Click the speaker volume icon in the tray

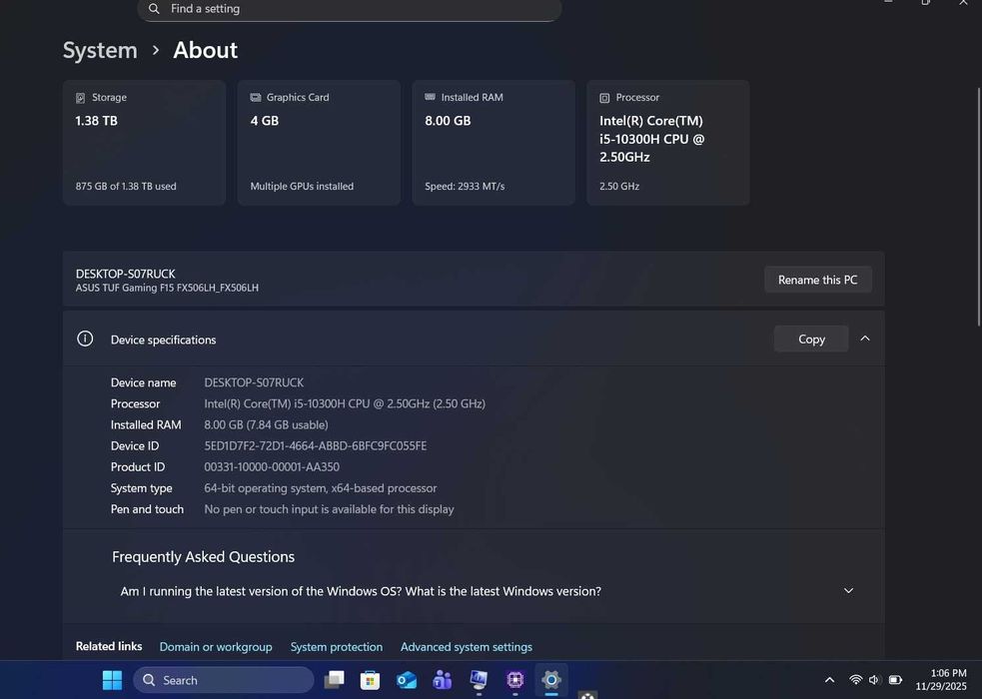coord(874,680)
